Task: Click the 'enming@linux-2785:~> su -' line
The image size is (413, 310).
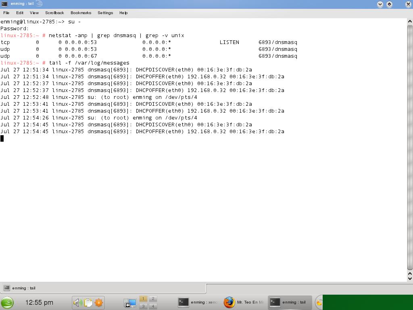Action: (41, 22)
